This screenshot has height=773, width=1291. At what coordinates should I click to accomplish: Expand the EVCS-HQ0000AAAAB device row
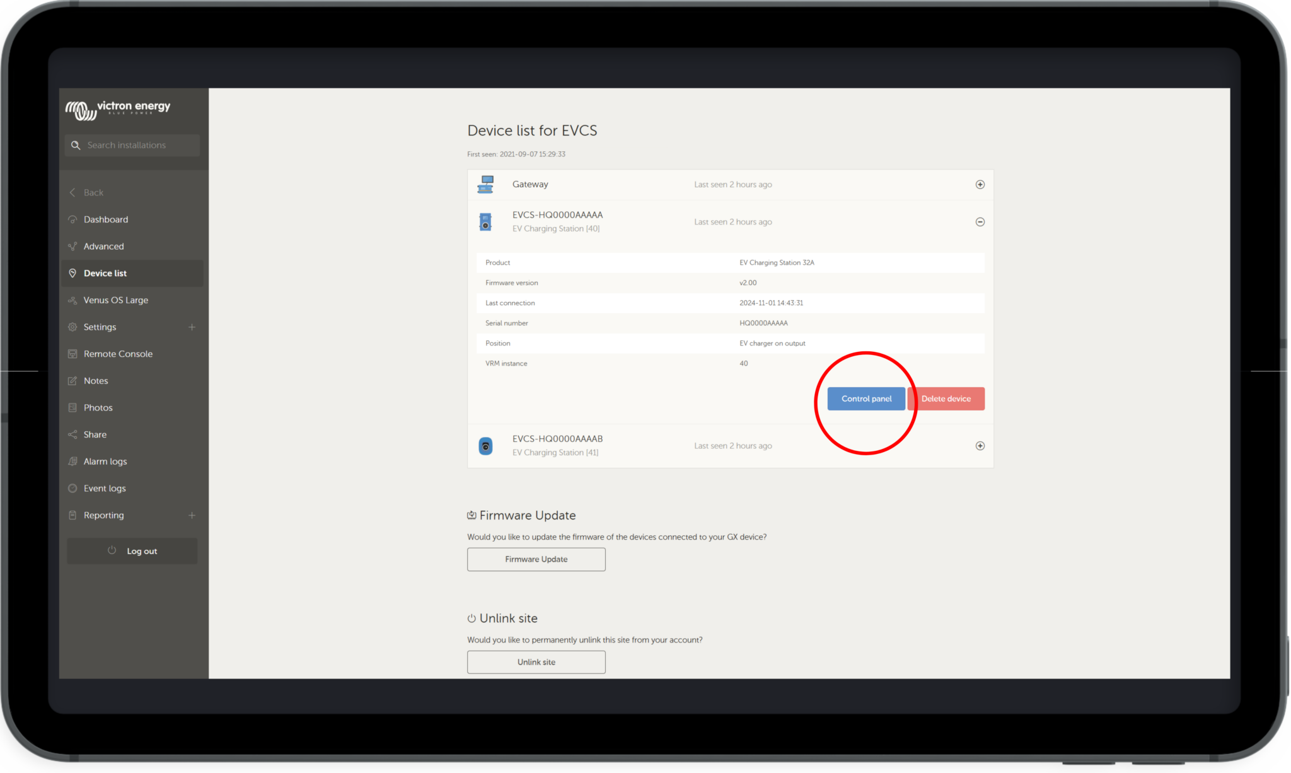pyautogui.click(x=980, y=446)
